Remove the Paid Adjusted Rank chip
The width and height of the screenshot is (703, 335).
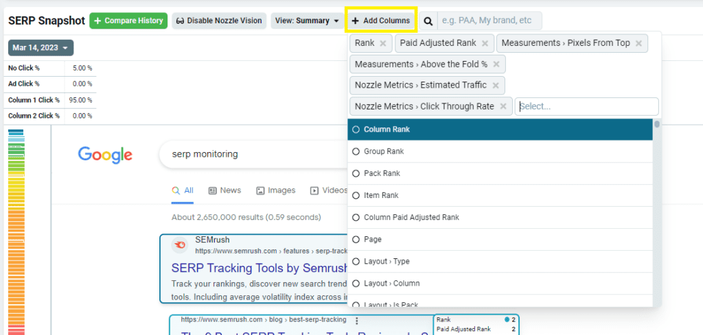(x=485, y=43)
